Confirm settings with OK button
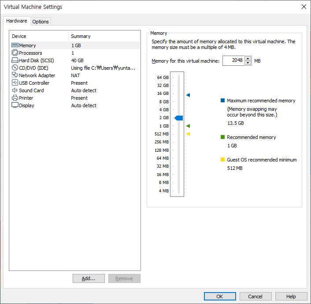 220,296
